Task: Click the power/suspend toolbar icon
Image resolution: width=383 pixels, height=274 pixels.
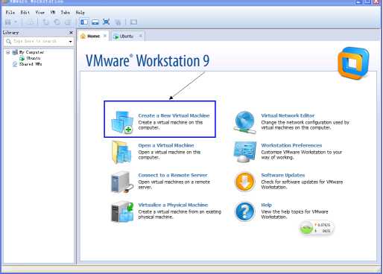Action: [x=8, y=22]
